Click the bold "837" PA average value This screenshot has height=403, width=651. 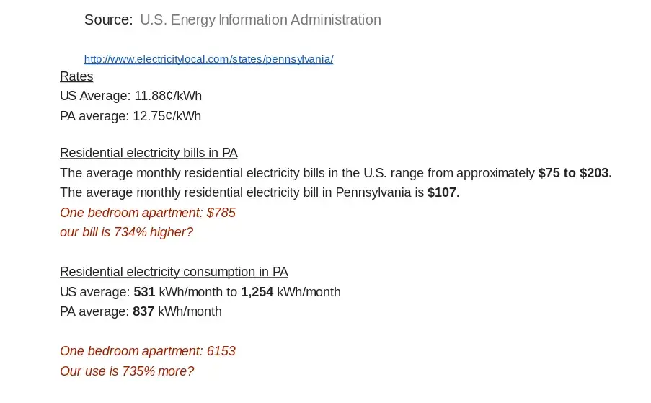coord(143,311)
